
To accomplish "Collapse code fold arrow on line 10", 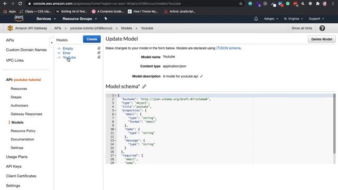I will point(115,129).
